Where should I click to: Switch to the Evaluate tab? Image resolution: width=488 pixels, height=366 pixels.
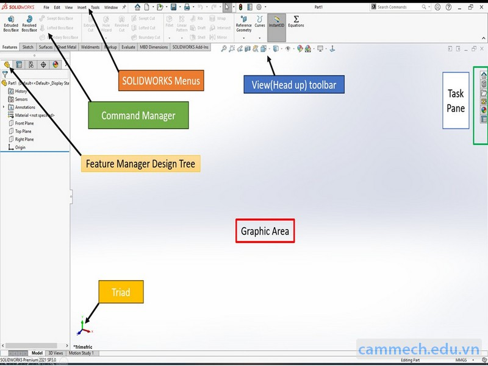128,47
